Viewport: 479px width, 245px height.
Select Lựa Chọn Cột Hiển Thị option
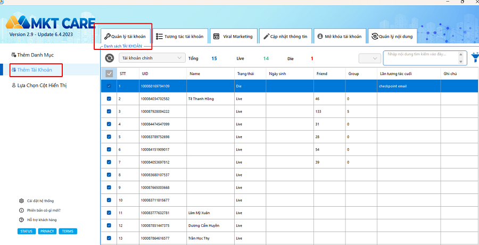click(x=39, y=86)
